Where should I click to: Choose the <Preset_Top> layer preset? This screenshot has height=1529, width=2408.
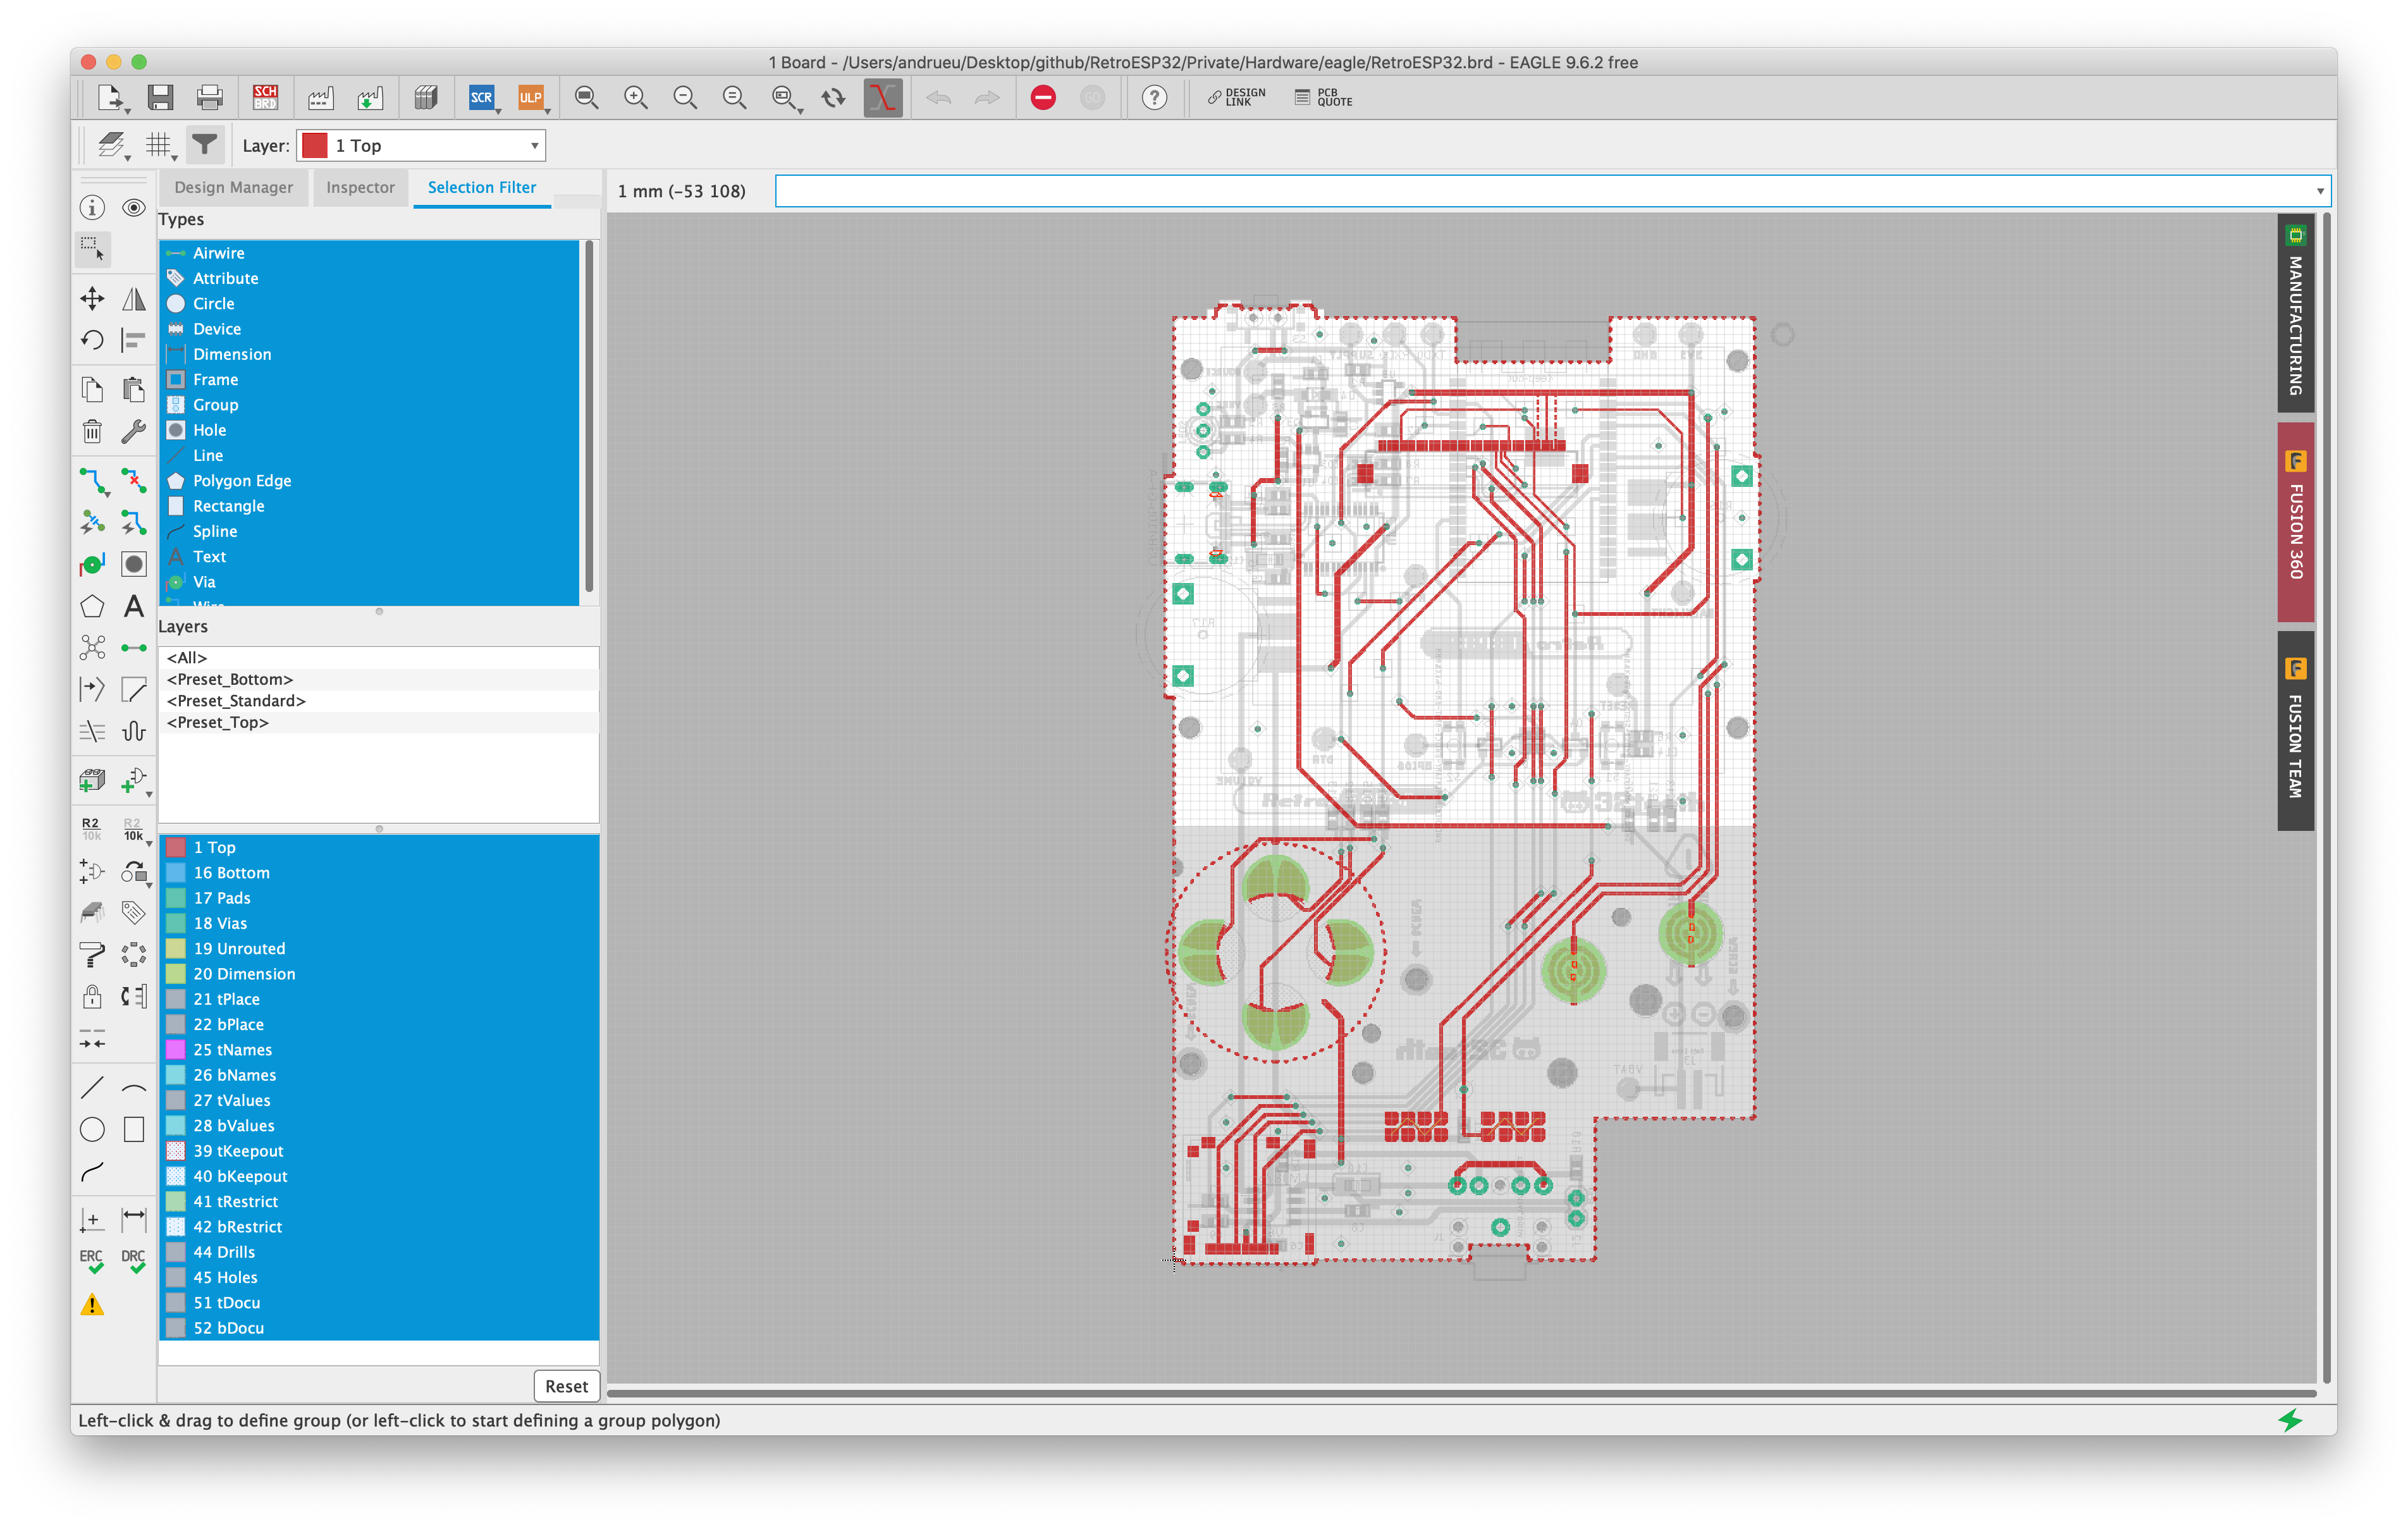tap(379, 722)
